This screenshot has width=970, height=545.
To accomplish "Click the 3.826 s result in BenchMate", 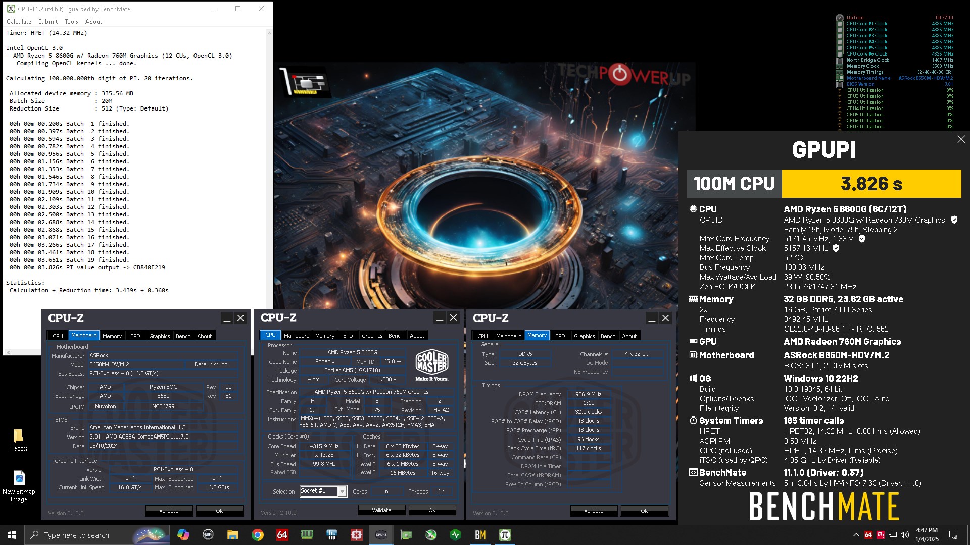I will click(x=871, y=184).
